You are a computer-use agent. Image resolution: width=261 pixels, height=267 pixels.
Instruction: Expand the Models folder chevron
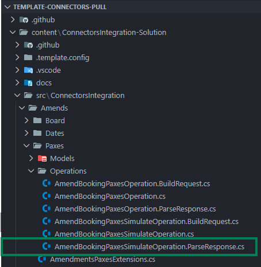pos(31,158)
